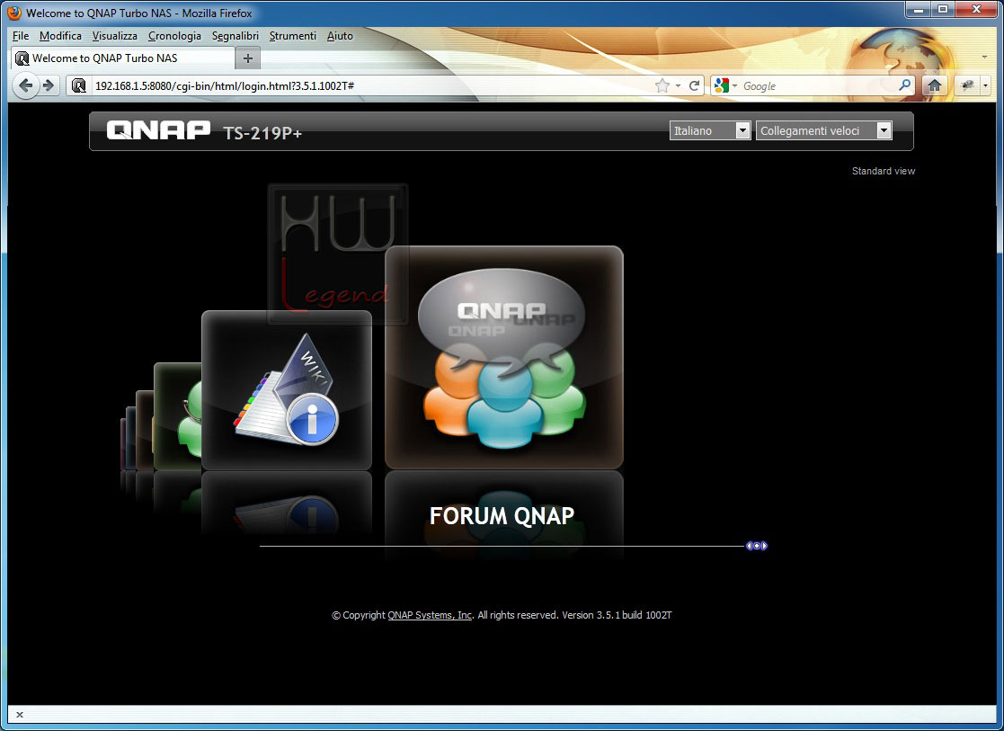Select the Welcome to QNAP Turbo NAS tab
This screenshot has width=1004, height=731.
tap(122, 58)
